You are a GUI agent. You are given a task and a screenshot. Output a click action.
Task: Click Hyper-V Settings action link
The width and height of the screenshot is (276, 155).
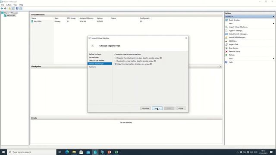[236, 31]
